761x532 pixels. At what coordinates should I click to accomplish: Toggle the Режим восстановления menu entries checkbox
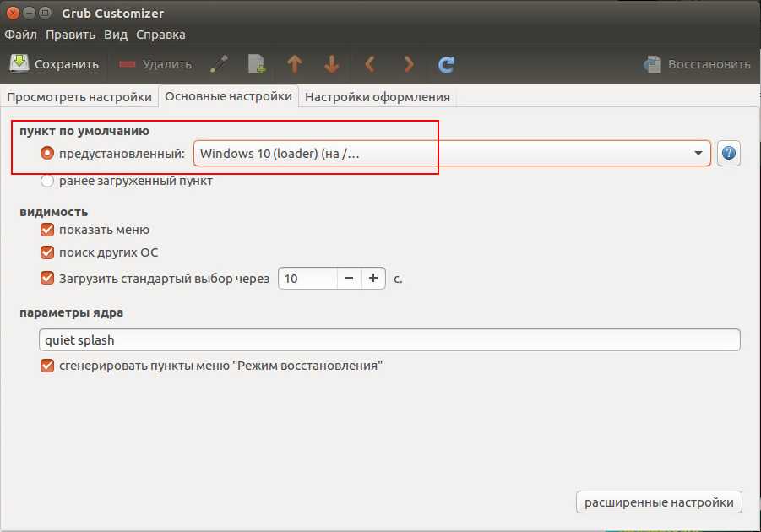point(47,366)
